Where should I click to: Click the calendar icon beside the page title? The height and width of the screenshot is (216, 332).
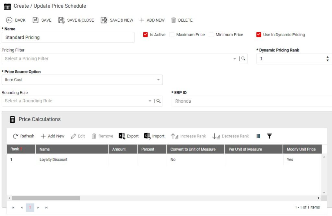click(x=7, y=6)
